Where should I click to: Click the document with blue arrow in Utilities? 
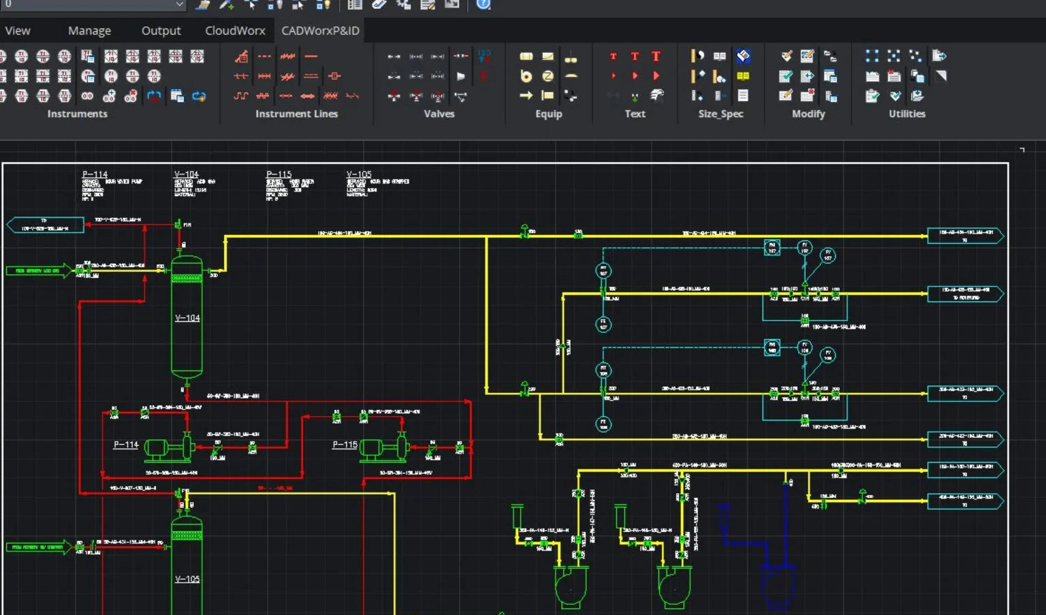pyautogui.click(x=939, y=56)
